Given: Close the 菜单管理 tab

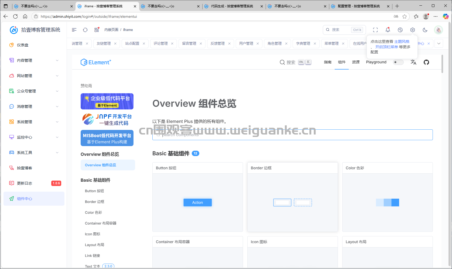Looking at the screenshot, I should point(343,43).
